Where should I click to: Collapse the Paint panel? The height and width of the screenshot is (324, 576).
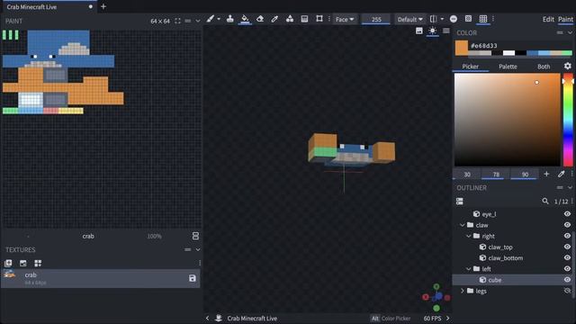198,21
